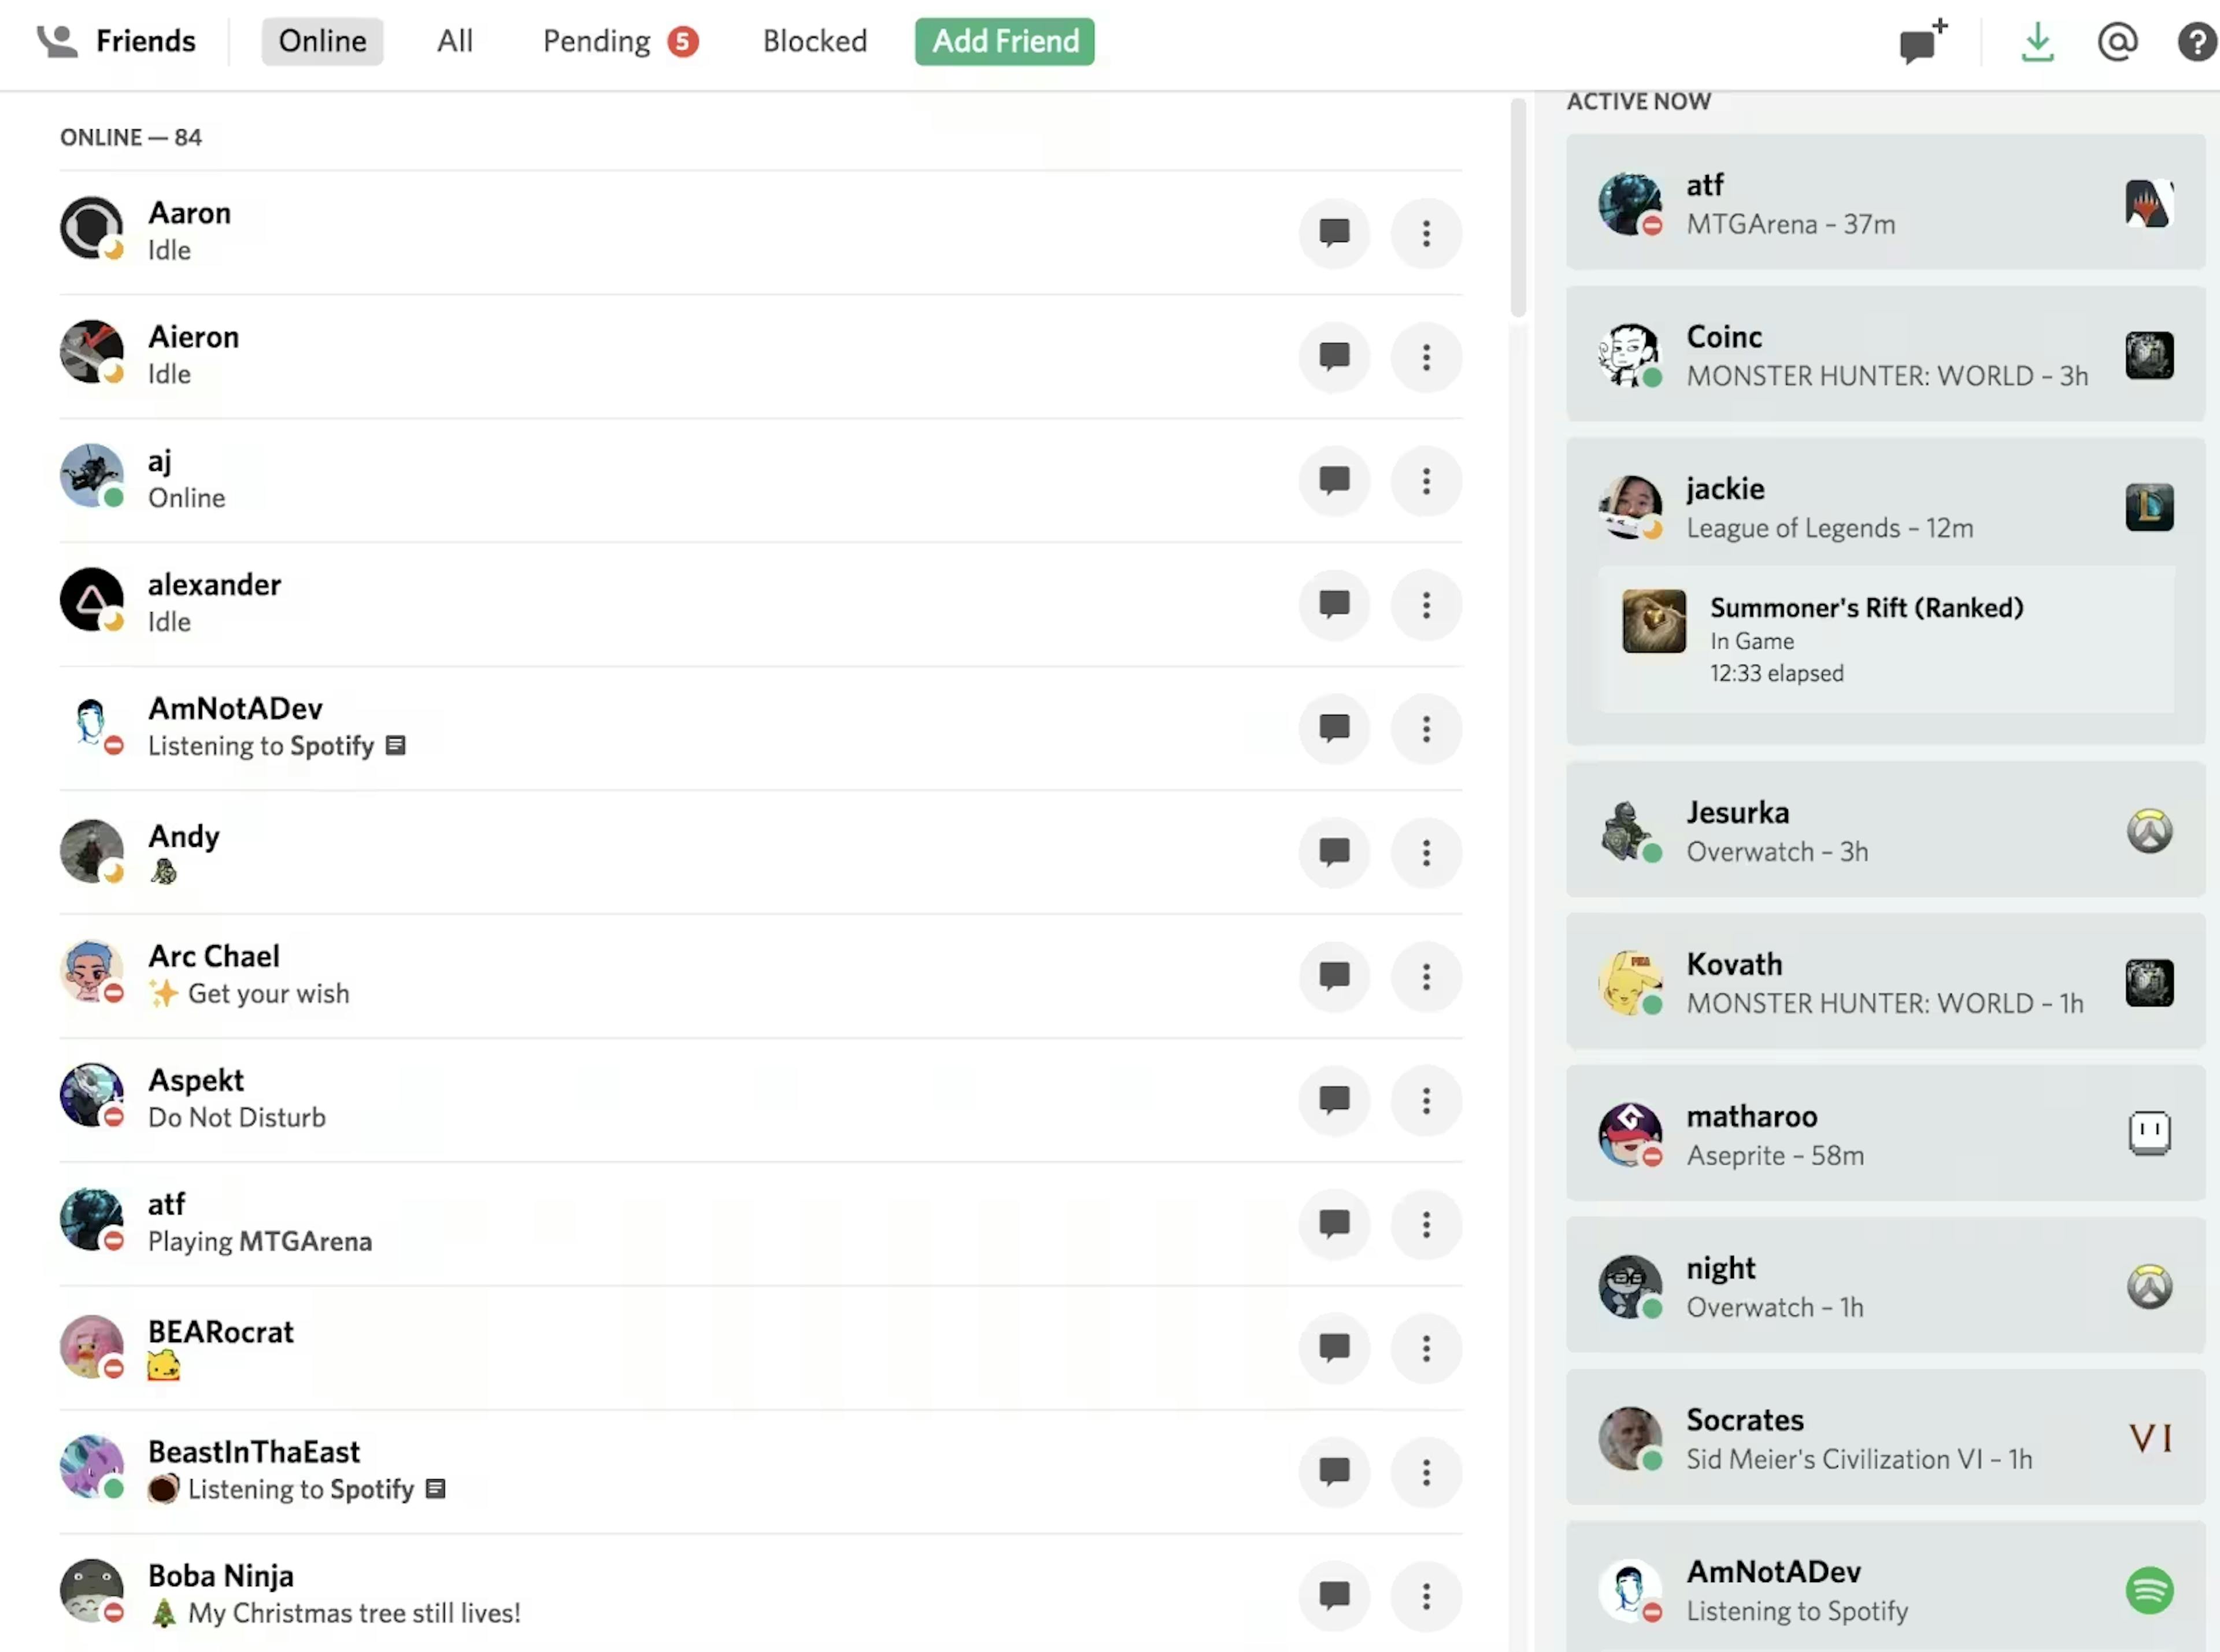Click the download inbox icon in the header
The image size is (2220, 1652).
pos(2038,42)
